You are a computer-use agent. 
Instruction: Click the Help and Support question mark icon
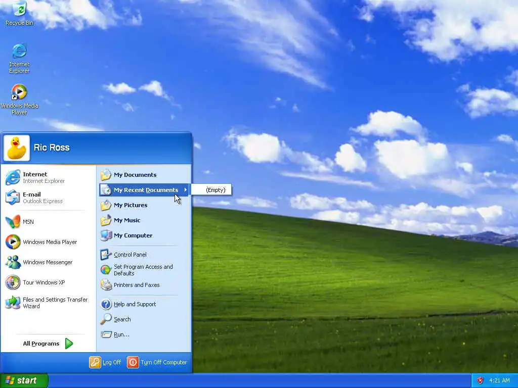(106, 304)
